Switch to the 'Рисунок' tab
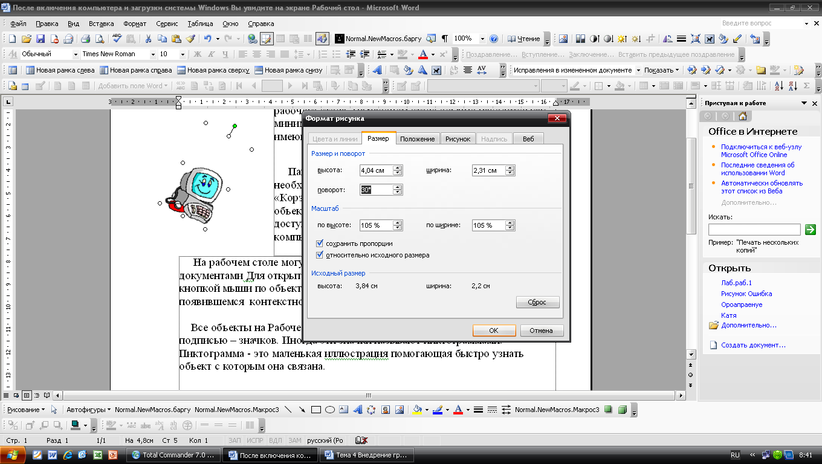 (x=458, y=139)
